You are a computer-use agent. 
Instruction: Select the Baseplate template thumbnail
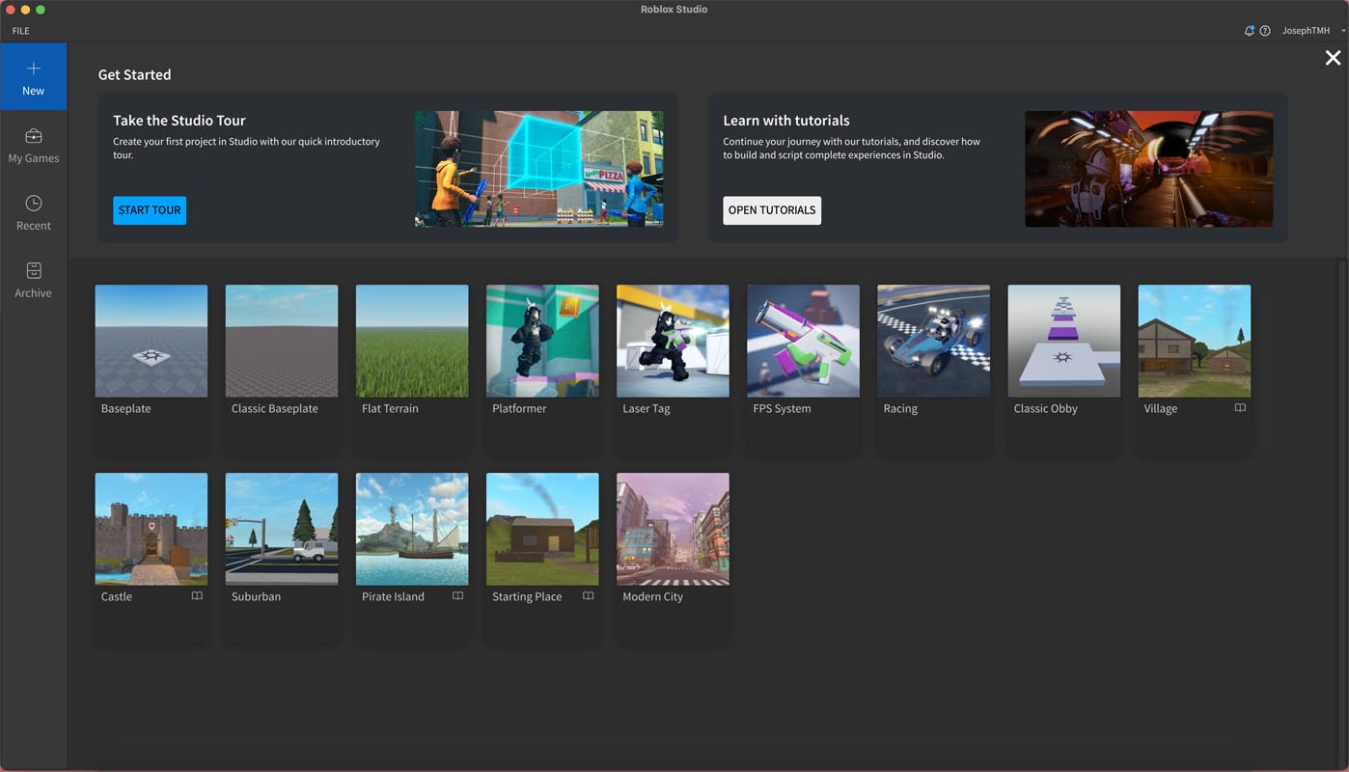[151, 341]
